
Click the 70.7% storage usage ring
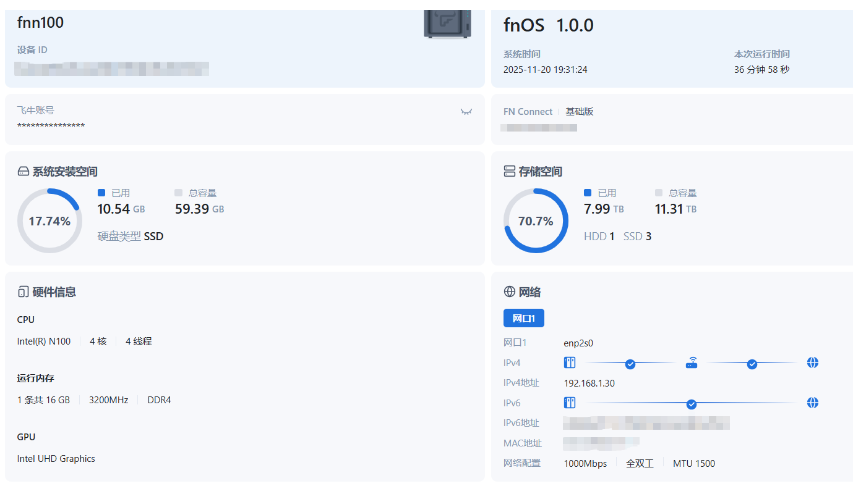(536, 220)
